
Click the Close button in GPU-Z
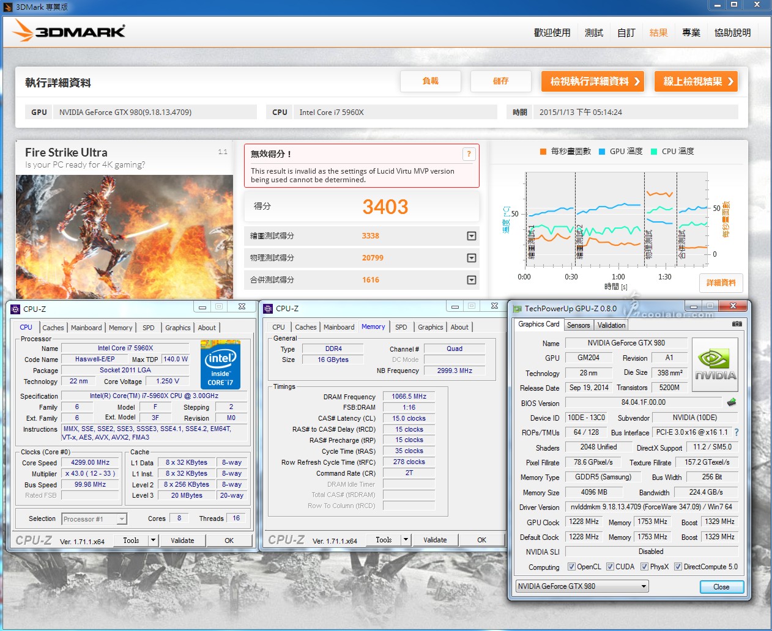(x=722, y=587)
